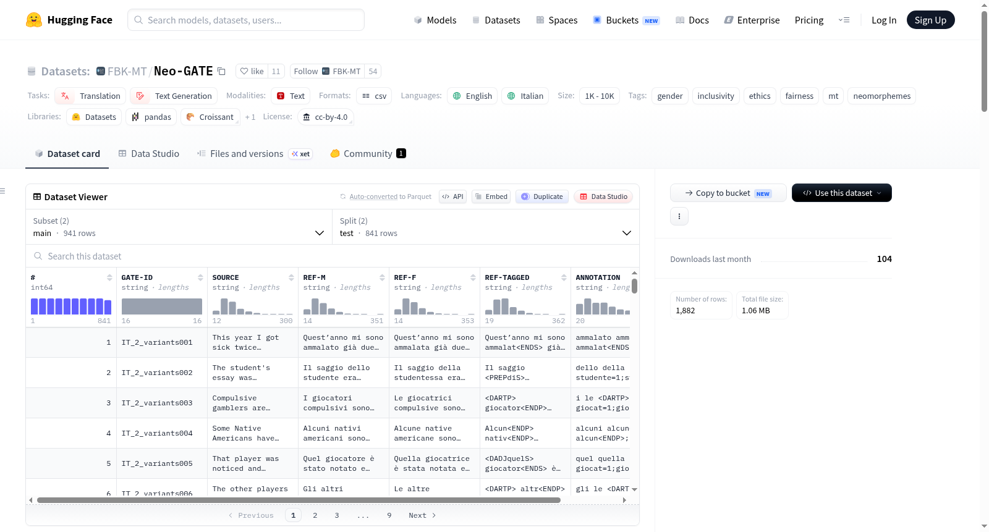This screenshot has height=532, width=989.
Task: Click the page vertical scrollbar
Action: click(984, 61)
